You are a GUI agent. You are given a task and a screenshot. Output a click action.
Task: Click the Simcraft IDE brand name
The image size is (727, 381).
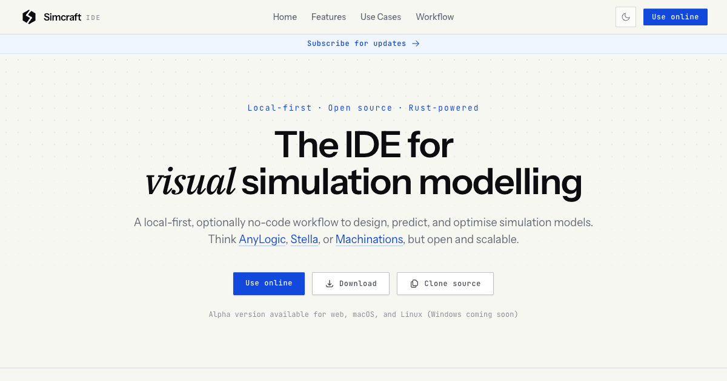click(x=71, y=17)
